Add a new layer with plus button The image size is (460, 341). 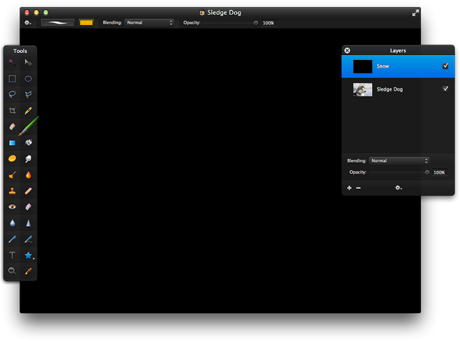(349, 188)
